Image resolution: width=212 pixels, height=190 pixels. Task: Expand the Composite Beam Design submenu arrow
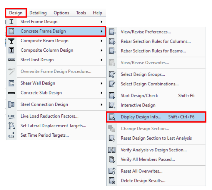101,41
